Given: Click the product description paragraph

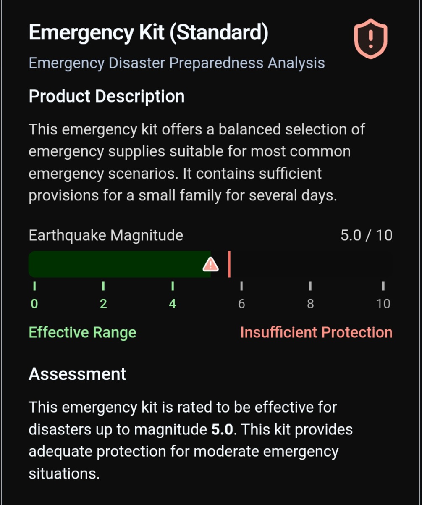Looking at the screenshot, I should coord(197,162).
